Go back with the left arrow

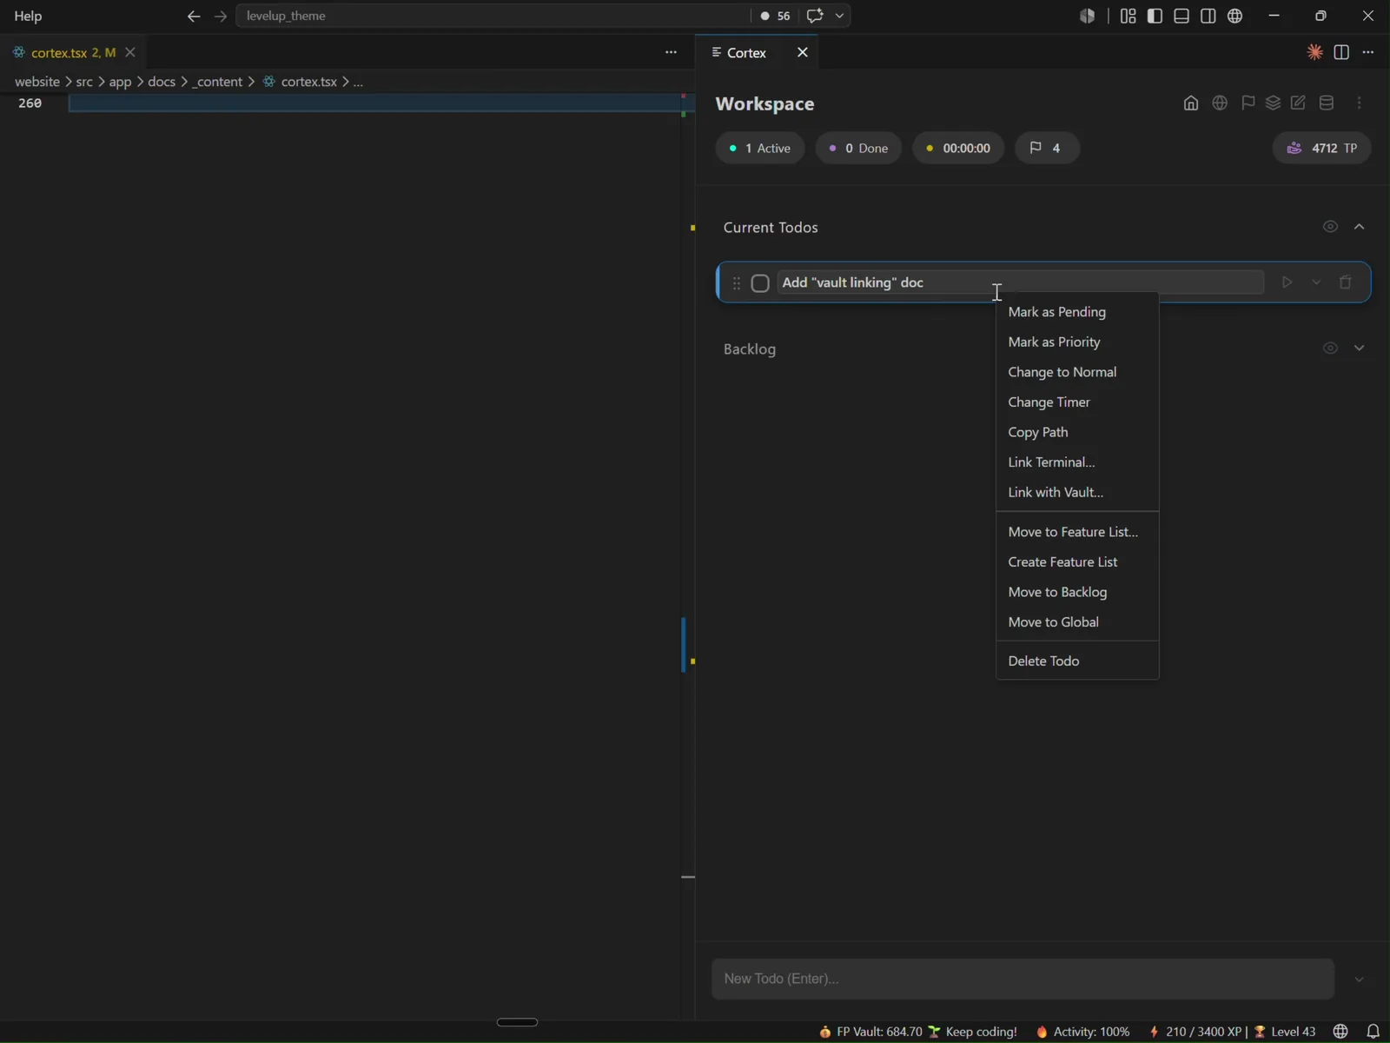click(x=194, y=16)
